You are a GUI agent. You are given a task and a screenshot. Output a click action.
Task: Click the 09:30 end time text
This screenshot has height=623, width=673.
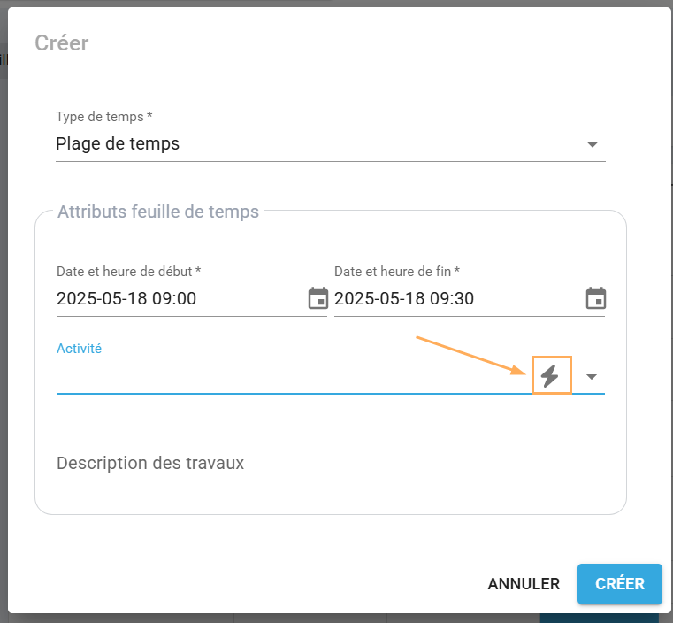point(453,298)
